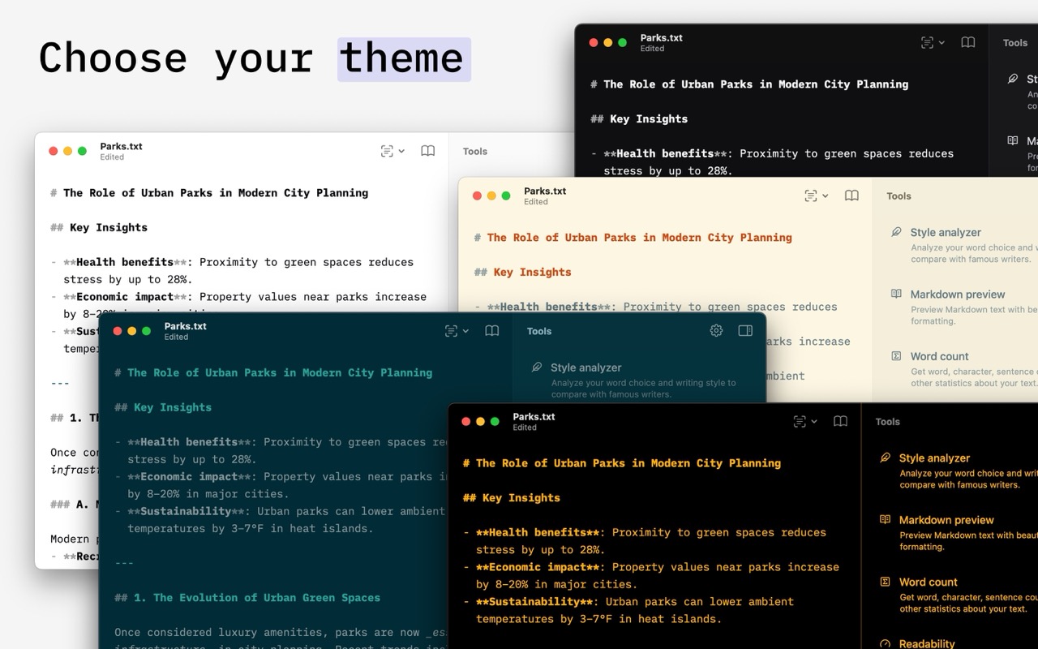1038x649 pixels.
Task: Click book icon in black-and-orange window
Action: click(x=841, y=421)
